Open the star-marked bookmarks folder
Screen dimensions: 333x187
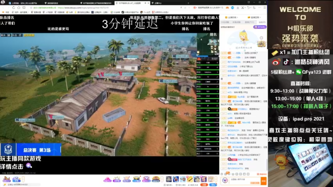pos(6,12)
